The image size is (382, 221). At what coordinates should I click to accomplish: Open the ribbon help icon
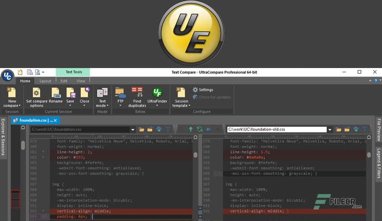[x=376, y=80]
